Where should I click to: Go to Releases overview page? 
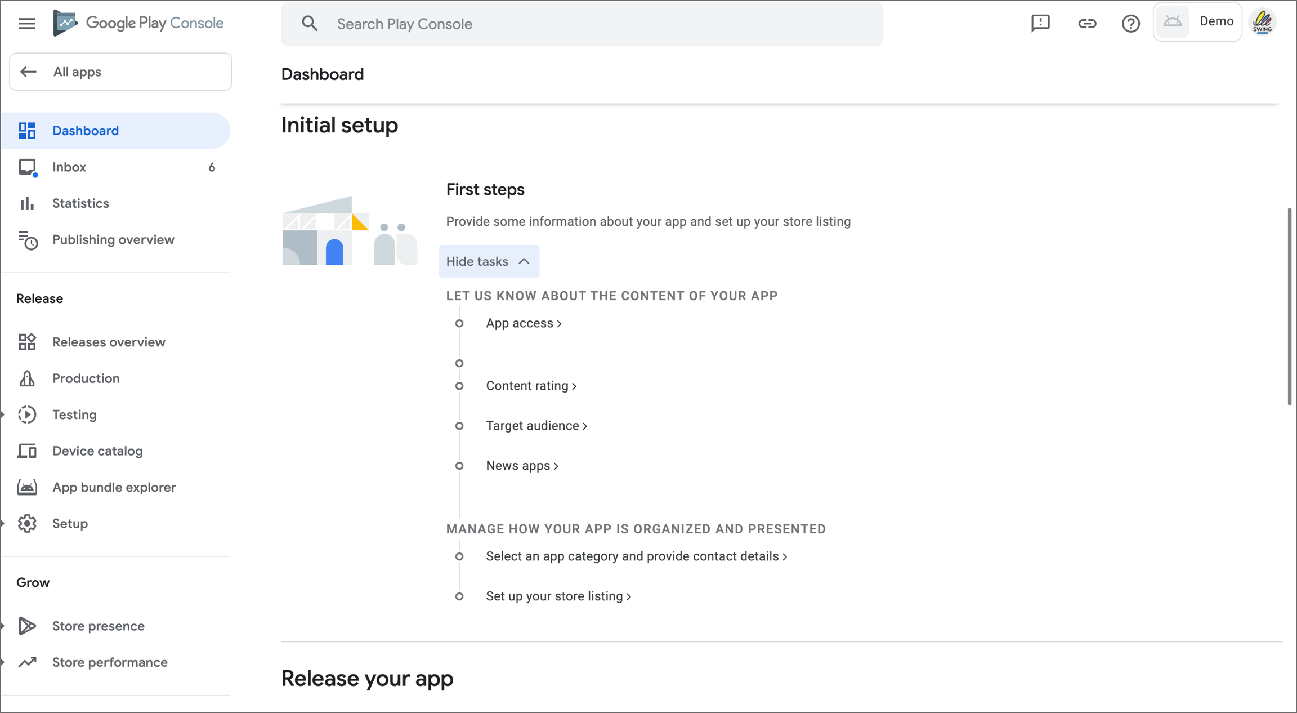(x=109, y=342)
